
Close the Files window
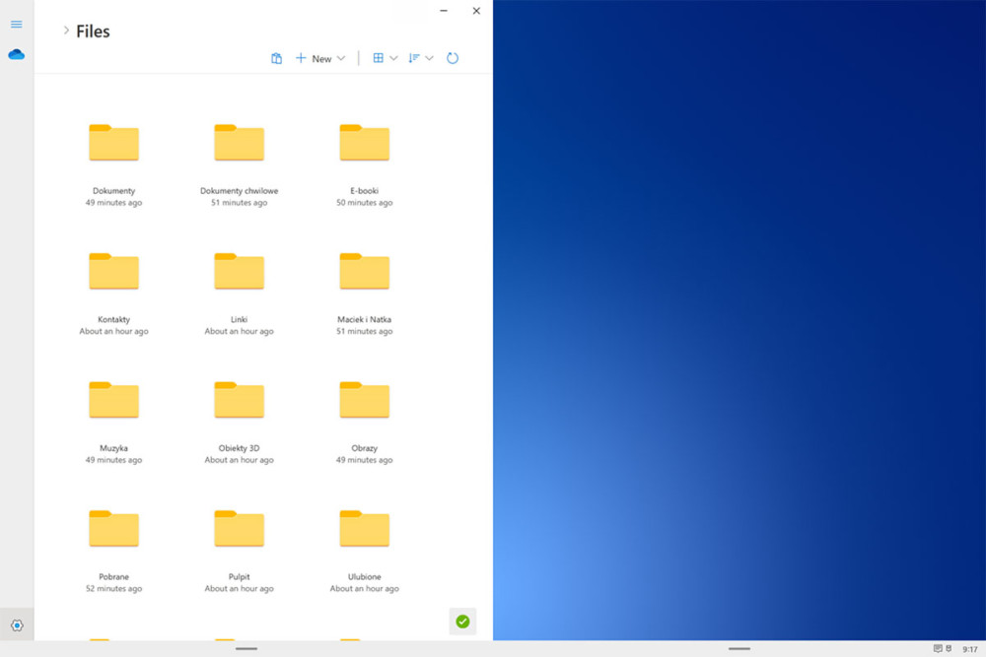pos(476,11)
